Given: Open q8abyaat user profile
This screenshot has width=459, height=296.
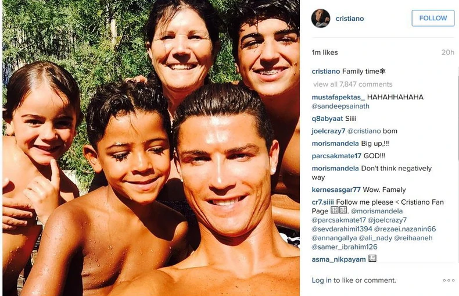Looking at the screenshot, I should pos(327,119).
